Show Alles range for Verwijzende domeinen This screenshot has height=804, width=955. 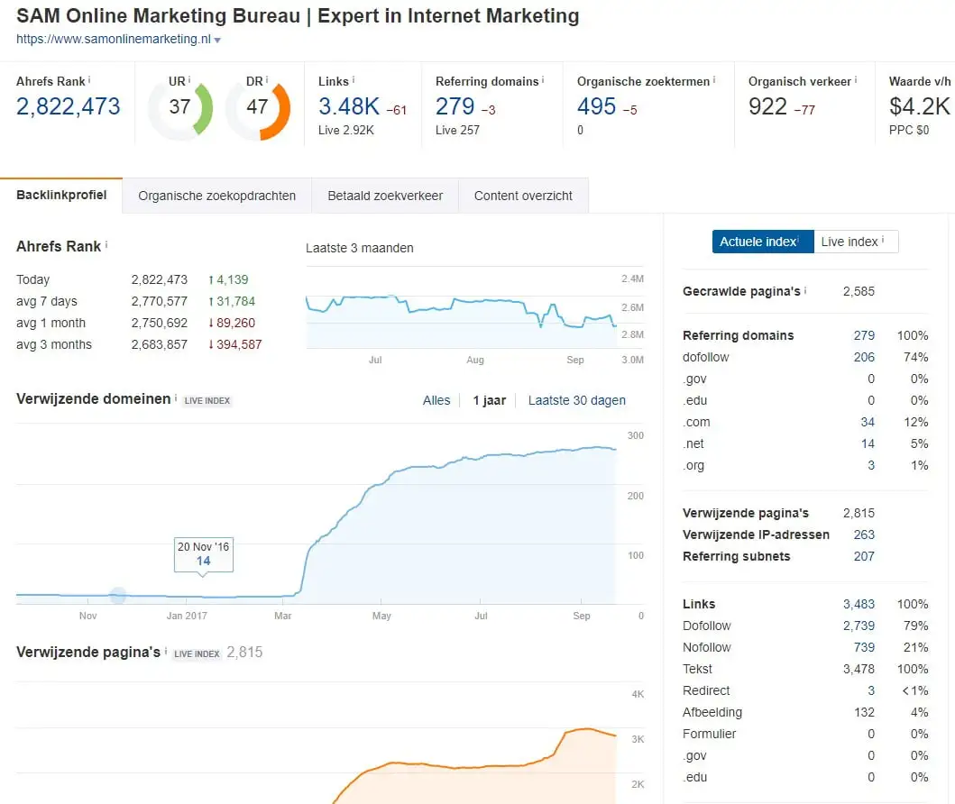tap(436, 400)
